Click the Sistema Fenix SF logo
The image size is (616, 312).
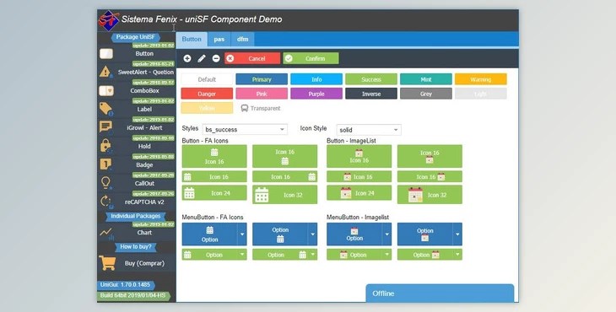[x=108, y=20]
